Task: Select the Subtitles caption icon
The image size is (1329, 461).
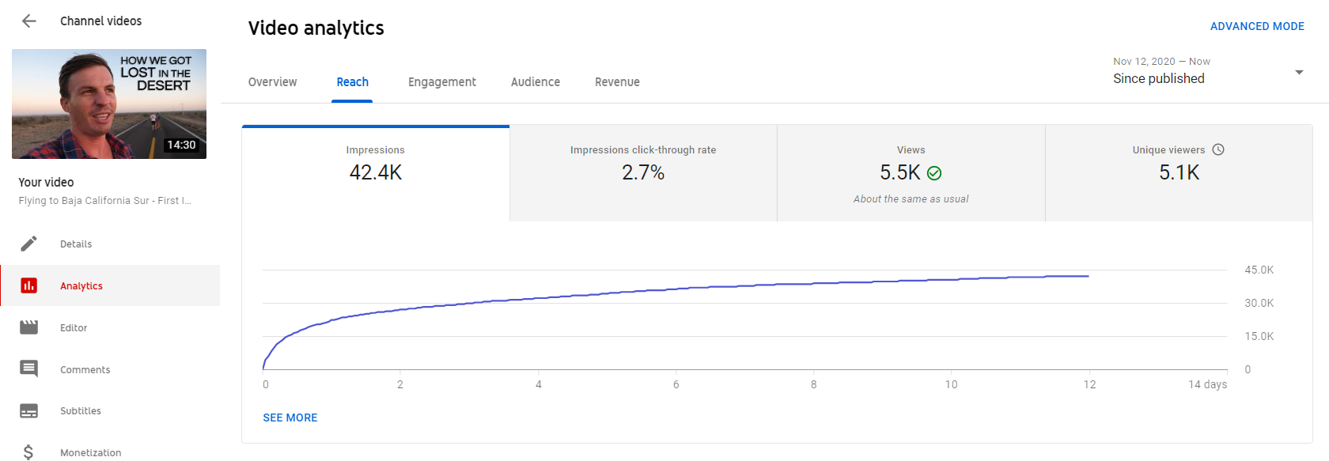Action: tap(29, 411)
